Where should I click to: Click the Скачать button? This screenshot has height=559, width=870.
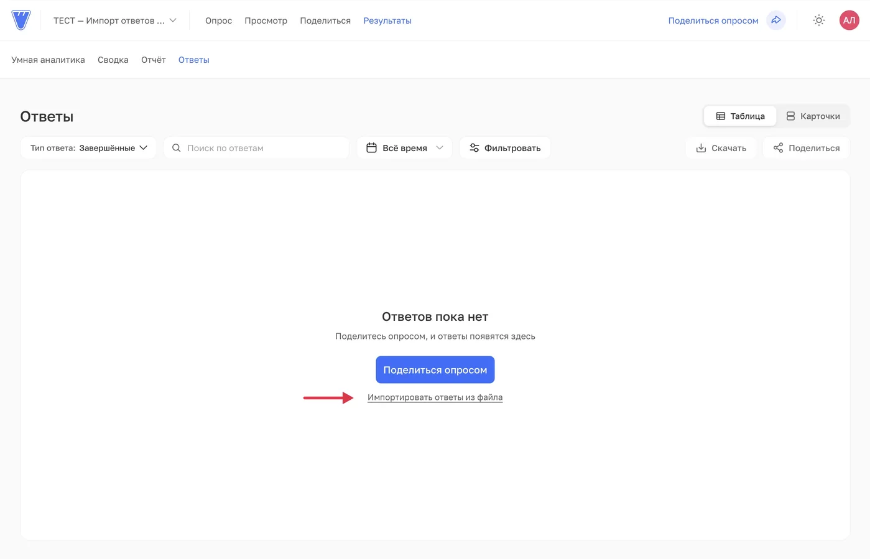pos(721,148)
